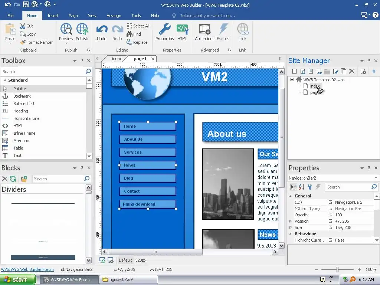Image resolution: width=380 pixels, height=285 pixels.
Task: Click zoom in plus button
Action: [x=359, y=269]
